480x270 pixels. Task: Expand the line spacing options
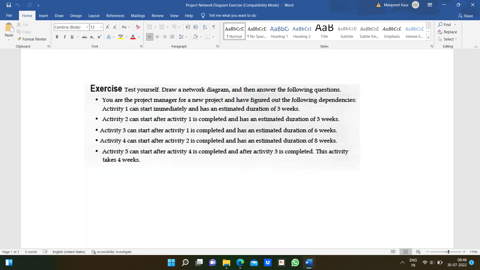pyautogui.click(x=186, y=37)
